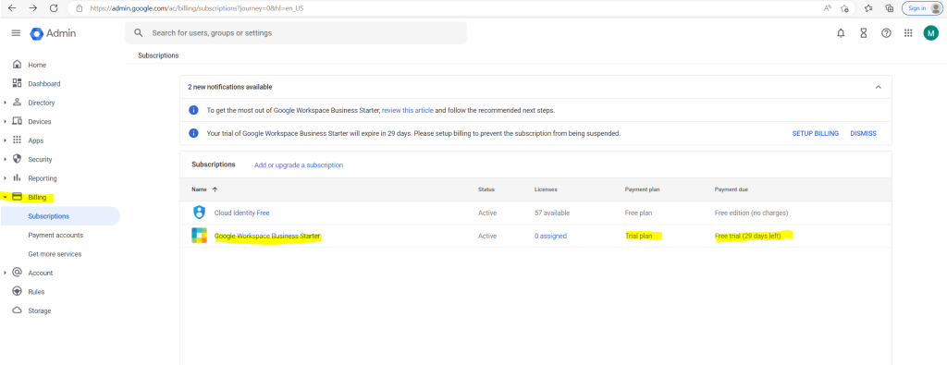Click the browser Sign in button
Screen dimensions: 947x365
coord(922,8)
